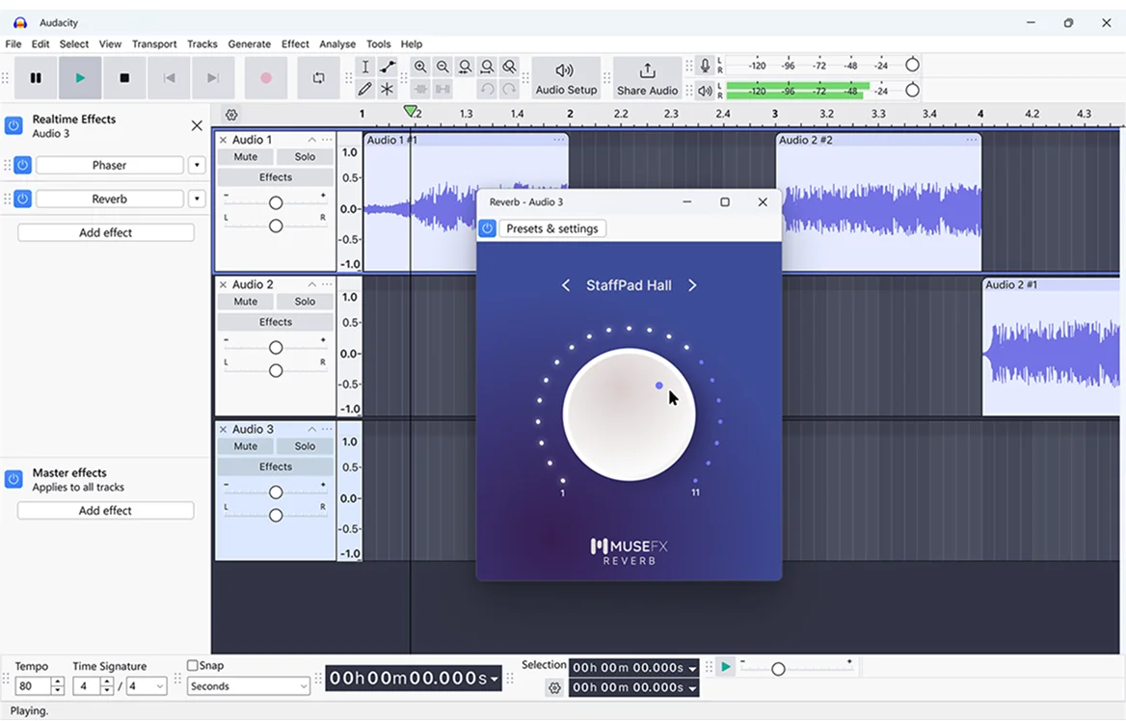Screen dimensions: 1126x721
Task: Open the Generate menu
Action: click(x=249, y=43)
